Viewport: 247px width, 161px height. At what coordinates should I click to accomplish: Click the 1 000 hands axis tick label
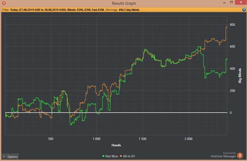[x=96, y=139]
